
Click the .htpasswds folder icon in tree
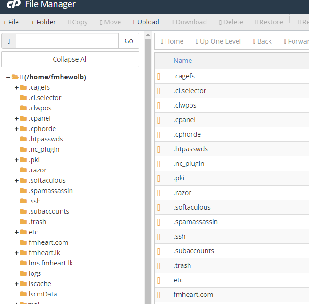coord(24,139)
